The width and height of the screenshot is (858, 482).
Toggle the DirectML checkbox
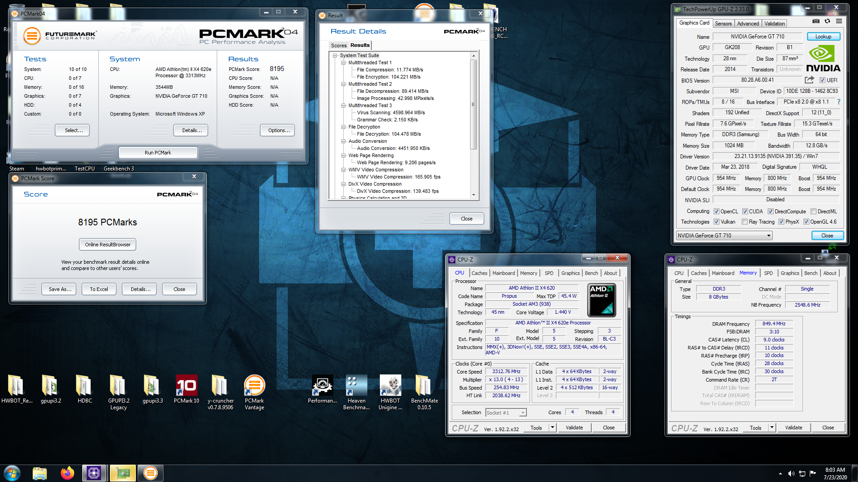tap(813, 212)
